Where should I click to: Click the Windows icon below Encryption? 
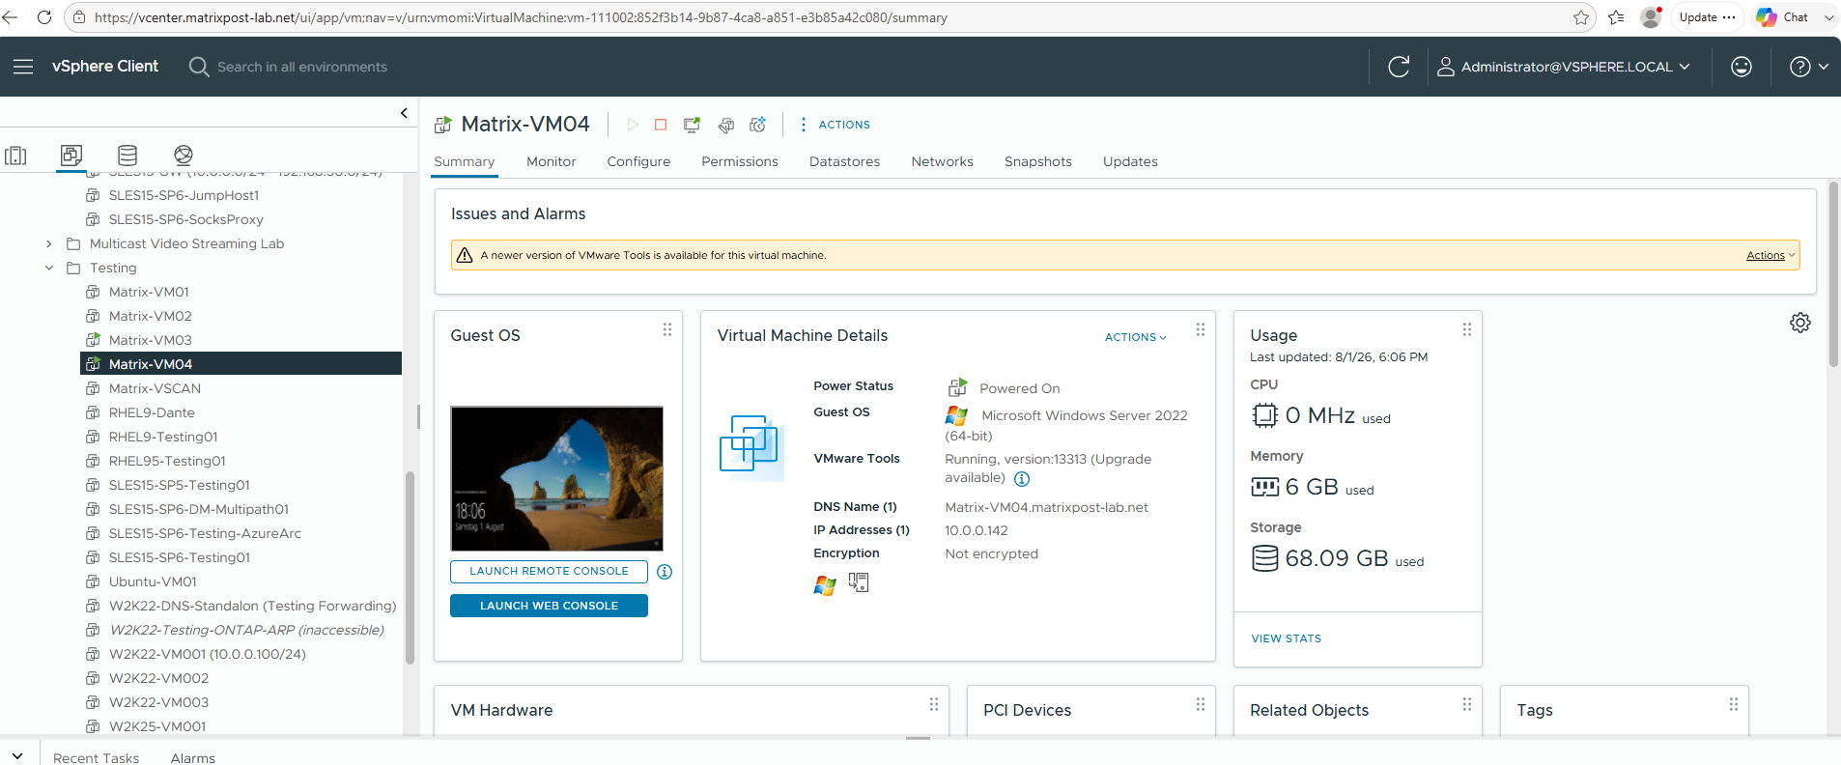click(825, 583)
